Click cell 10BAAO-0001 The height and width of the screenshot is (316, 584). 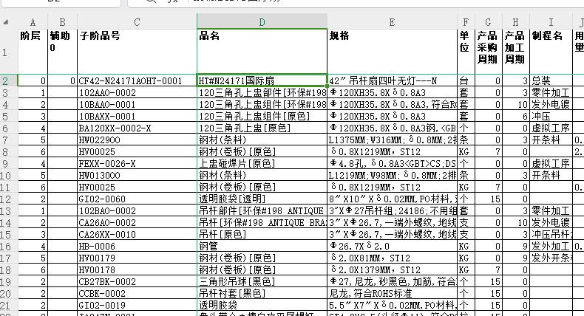137,105
